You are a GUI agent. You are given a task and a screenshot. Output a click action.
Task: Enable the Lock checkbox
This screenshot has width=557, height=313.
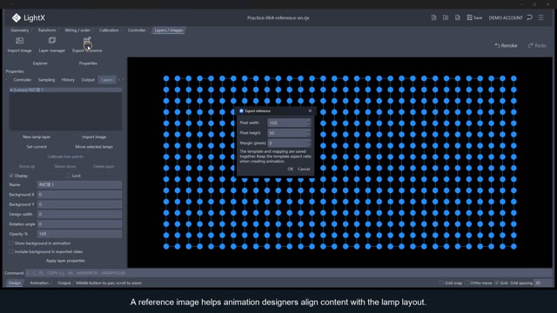coord(69,176)
